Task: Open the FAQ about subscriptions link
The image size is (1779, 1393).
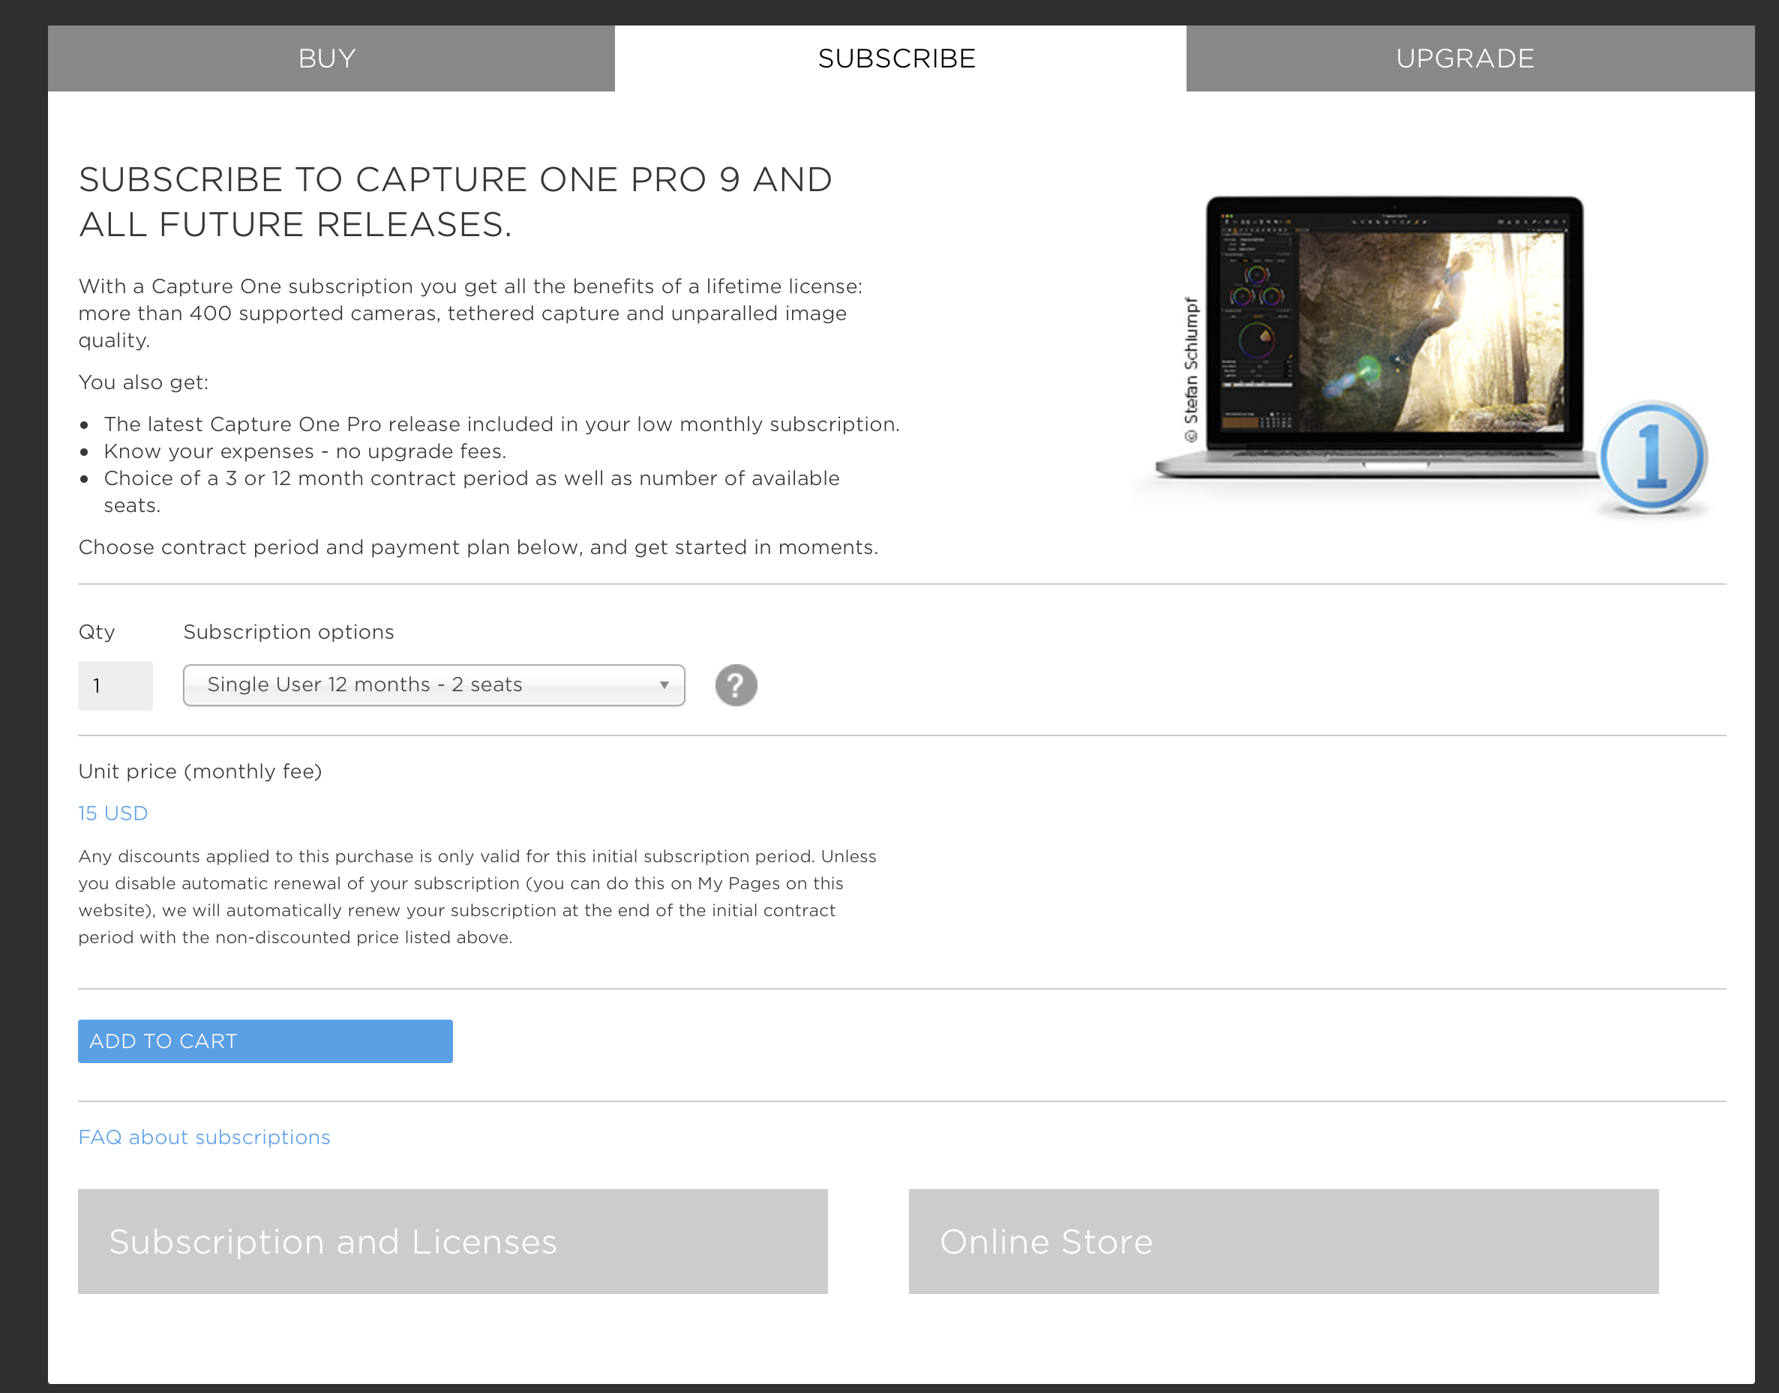Action: [x=204, y=1137]
